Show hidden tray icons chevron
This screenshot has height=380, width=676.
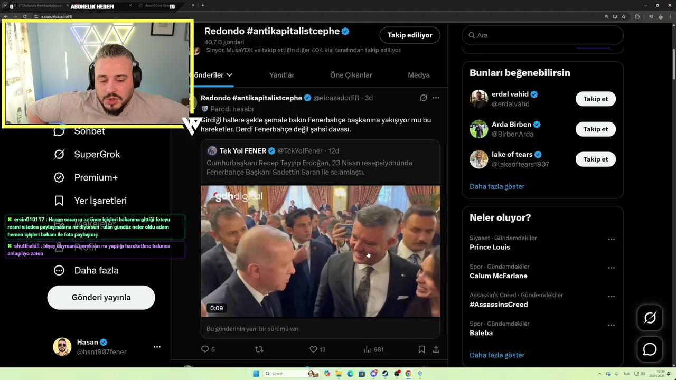pyautogui.click(x=599, y=374)
